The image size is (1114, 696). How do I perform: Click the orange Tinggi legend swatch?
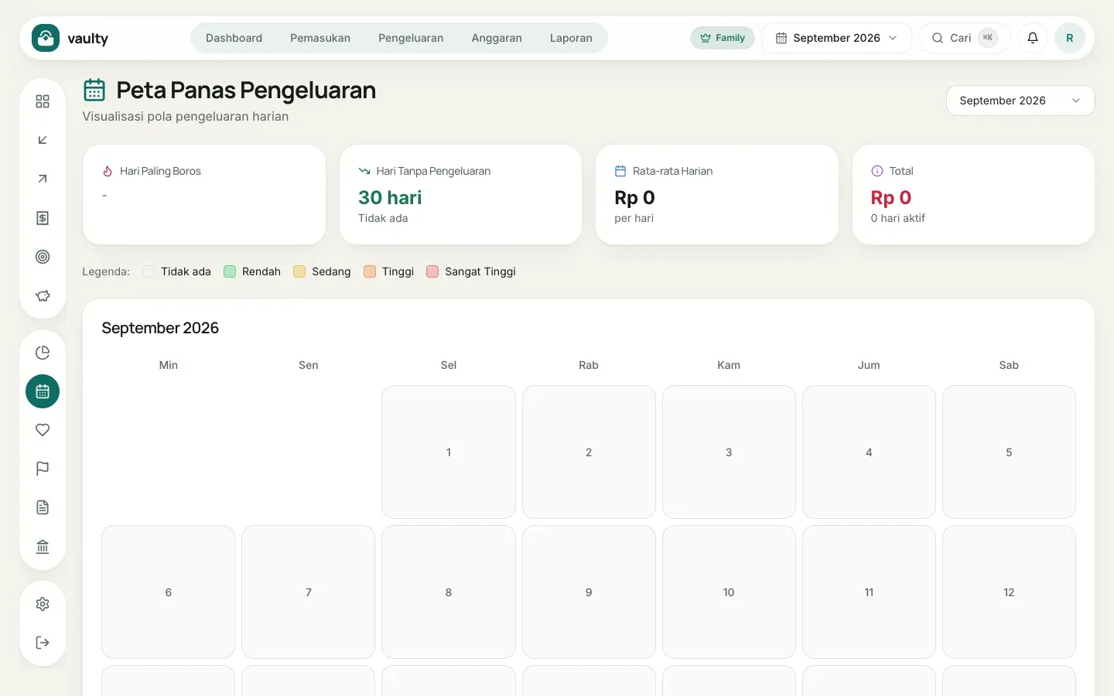[370, 271]
